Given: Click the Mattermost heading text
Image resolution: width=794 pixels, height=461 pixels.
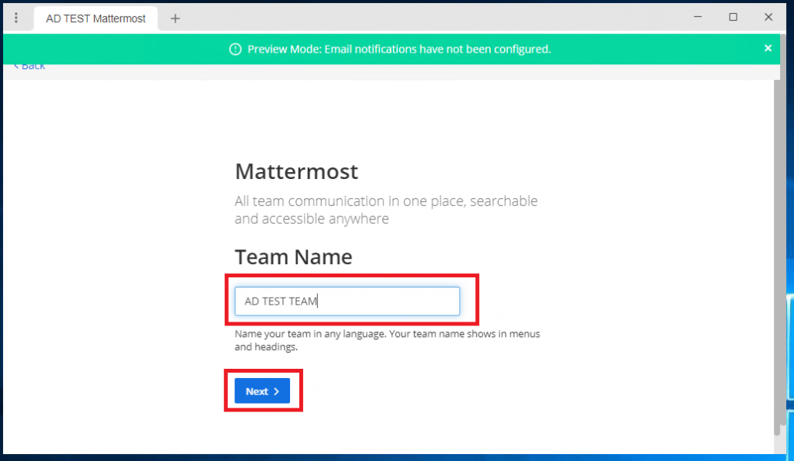Looking at the screenshot, I should click(296, 171).
